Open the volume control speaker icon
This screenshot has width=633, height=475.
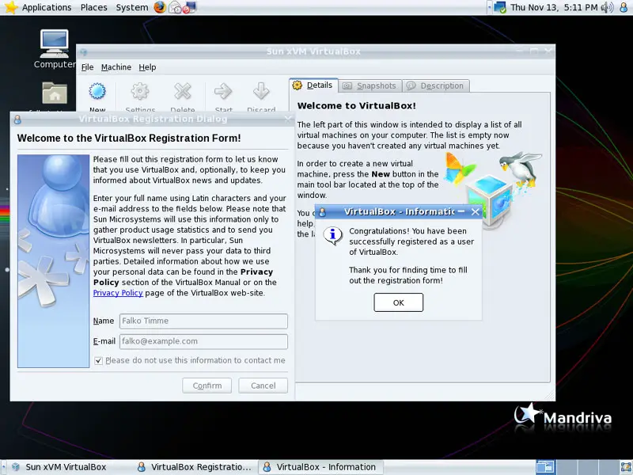pyautogui.click(x=607, y=7)
